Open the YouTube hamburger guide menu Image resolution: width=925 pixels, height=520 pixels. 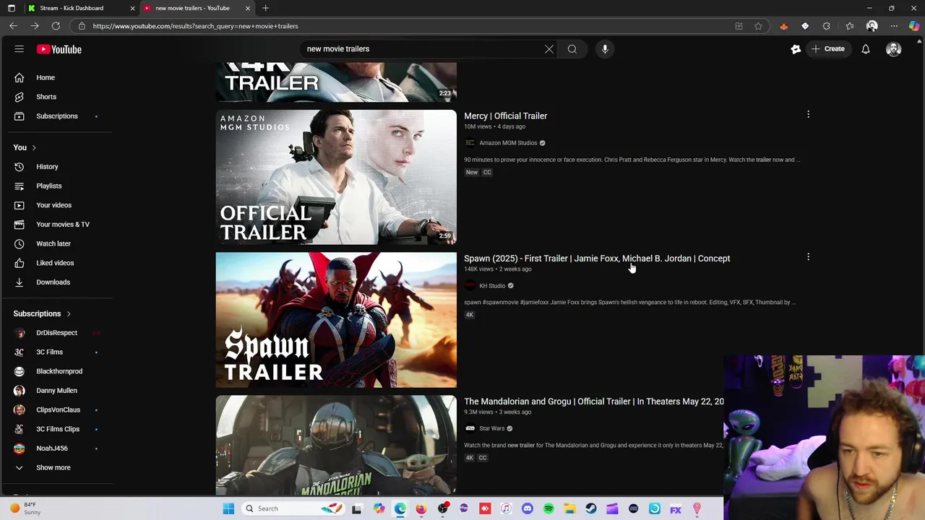click(20, 49)
